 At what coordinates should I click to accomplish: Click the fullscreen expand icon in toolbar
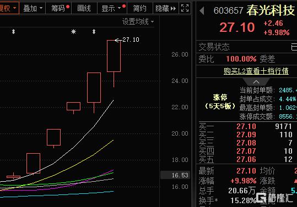tap(185, 8)
